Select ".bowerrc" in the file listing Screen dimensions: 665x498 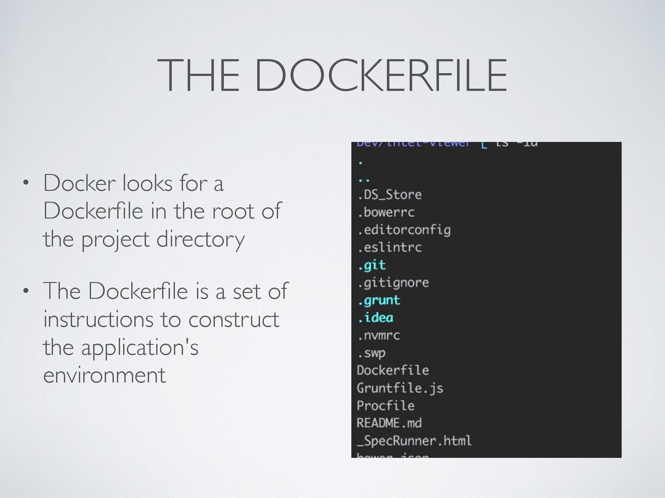pyautogui.click(x=386, y=212)
